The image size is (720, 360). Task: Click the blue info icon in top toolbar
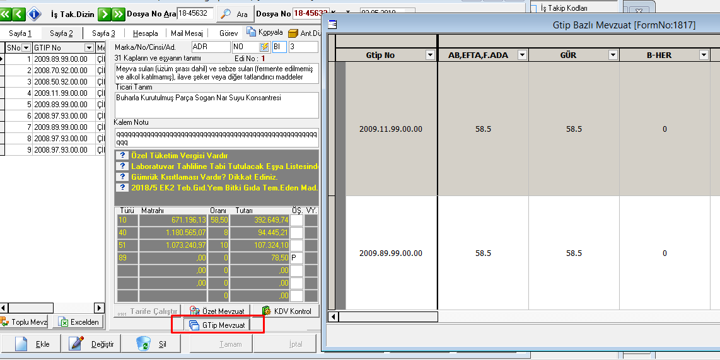click(x=35, y=13)
